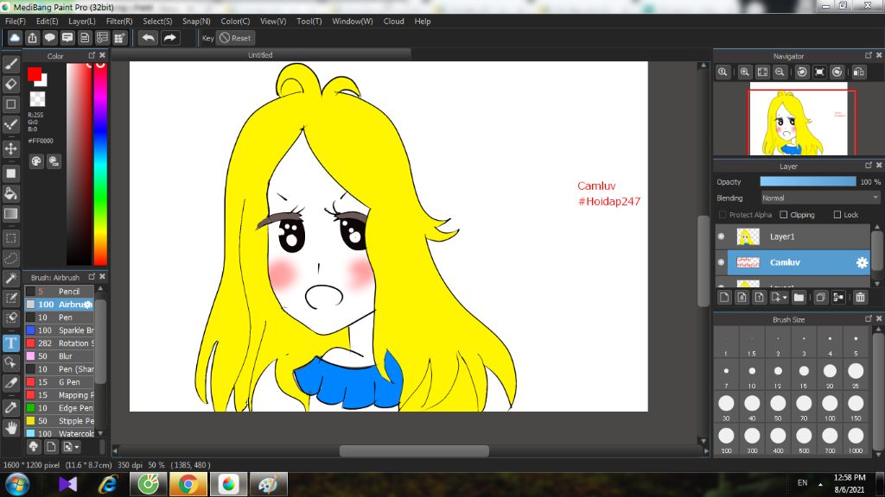Open the File menu
This screenshot has width=885, height=497.
pos(16,22)
